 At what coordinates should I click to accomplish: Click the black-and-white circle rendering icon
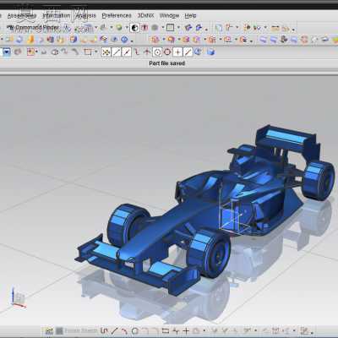coord(135,28)
